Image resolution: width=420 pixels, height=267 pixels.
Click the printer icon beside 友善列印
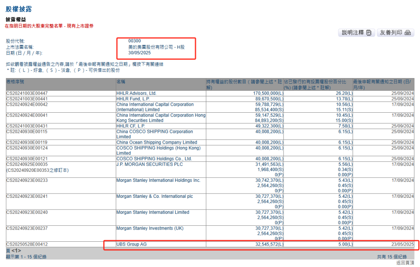pos(408,33)
